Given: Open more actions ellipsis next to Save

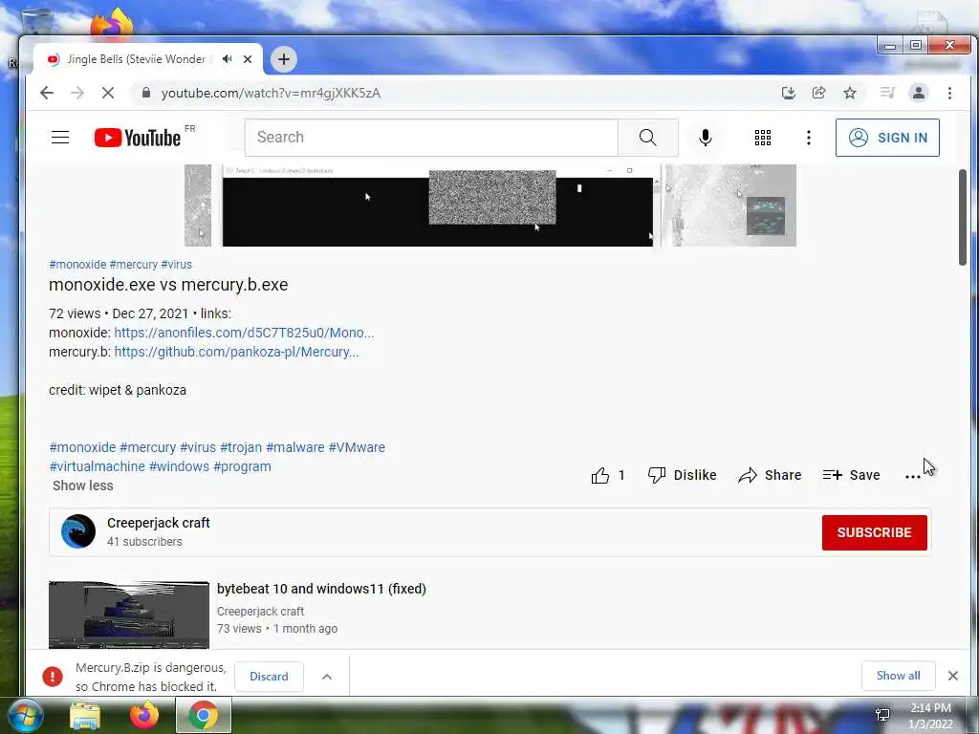Looking at the screenshot, I should tap(912, 476).
